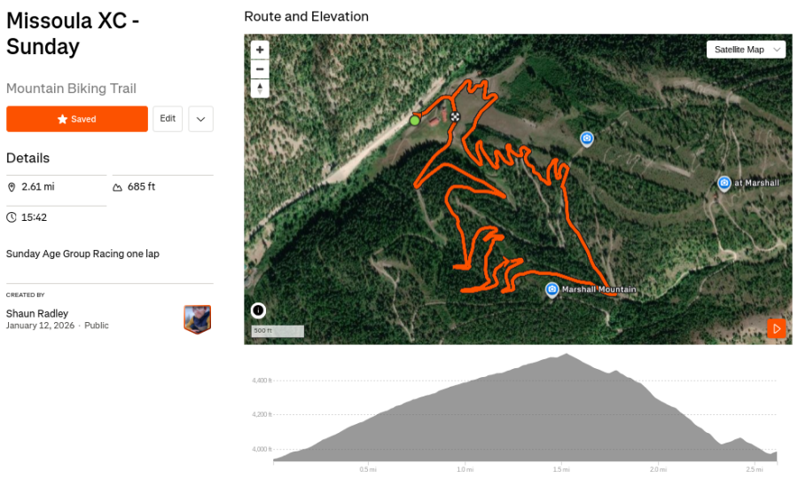The width and height of the screenshot is (798, 479).
Task: Zoom in on the route map
Action: coord(260,51)
